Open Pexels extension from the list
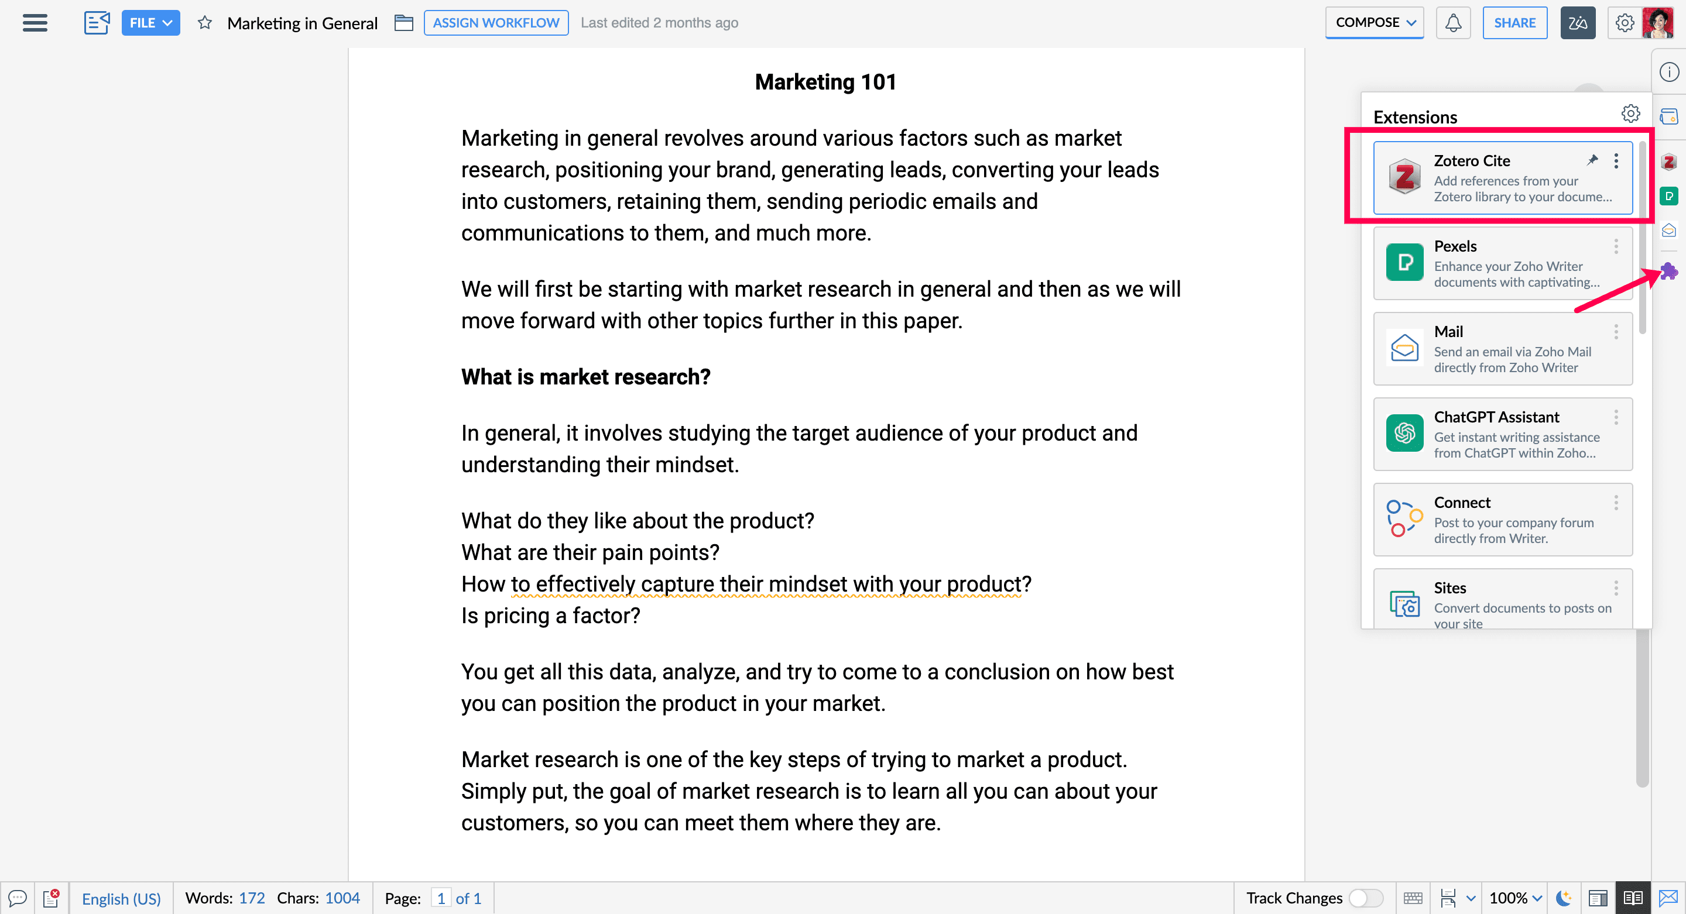1686x914 pixels. (1502, 264)
